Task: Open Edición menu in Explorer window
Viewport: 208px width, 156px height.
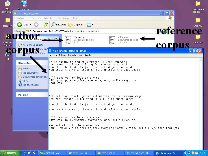Action: click(x=31, y=18)
